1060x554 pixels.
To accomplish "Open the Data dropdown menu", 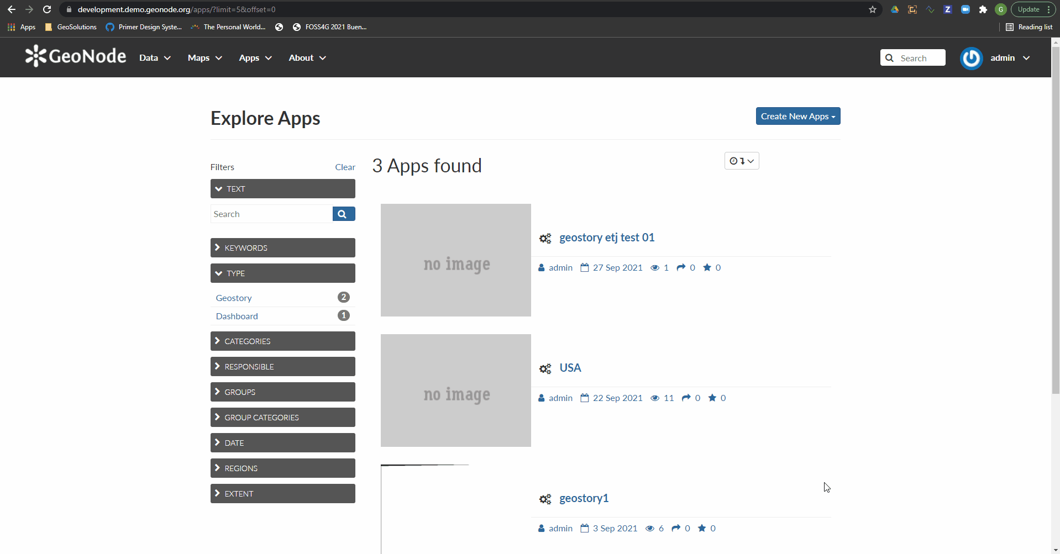I will pos(155,57).
